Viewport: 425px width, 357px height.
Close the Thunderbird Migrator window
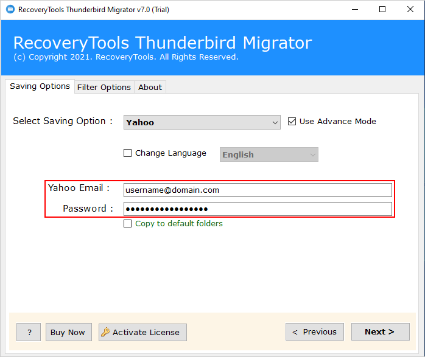410,10
